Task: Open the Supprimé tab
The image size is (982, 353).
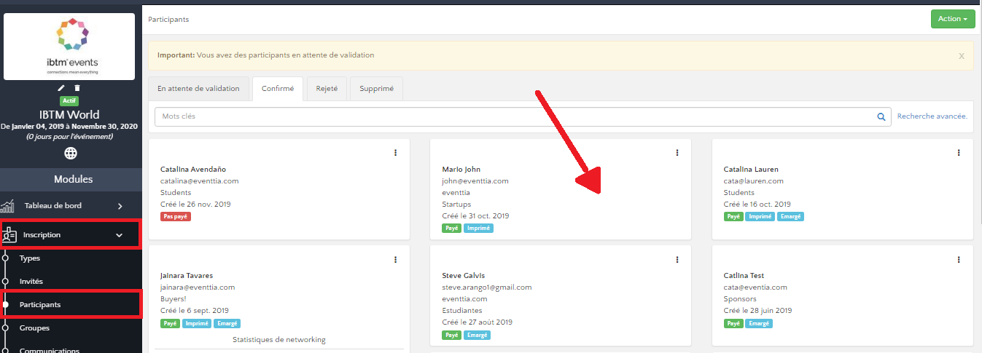Action: [x=376, y=89]
